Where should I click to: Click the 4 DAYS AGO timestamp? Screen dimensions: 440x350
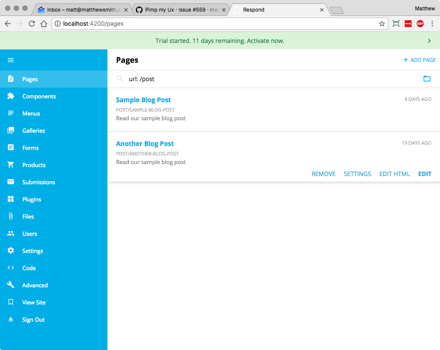pyautogui.click(x=418, y=99)
